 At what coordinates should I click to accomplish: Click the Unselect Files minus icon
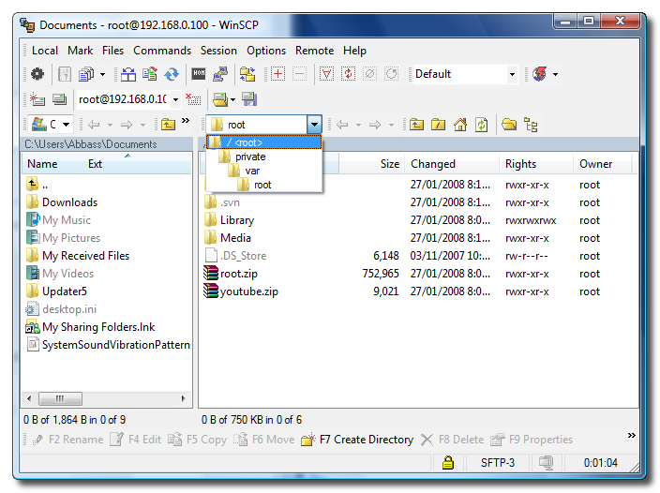[299, 74]
